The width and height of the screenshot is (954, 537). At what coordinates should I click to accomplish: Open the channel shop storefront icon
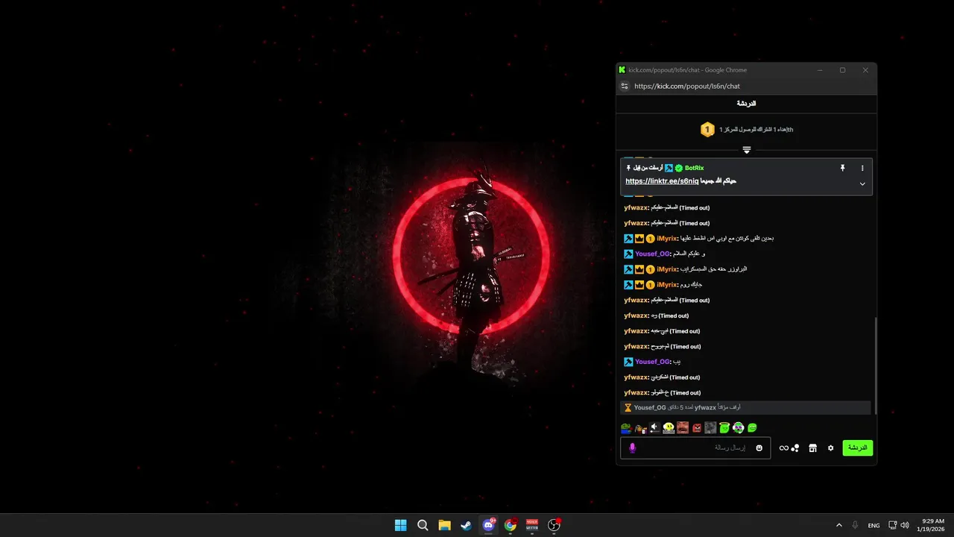[813, 448]
